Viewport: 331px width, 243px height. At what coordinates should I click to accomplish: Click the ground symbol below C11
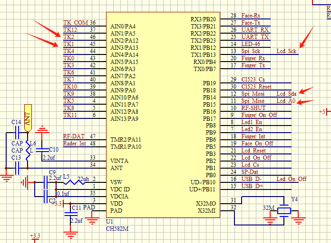(x=70, y=233)
